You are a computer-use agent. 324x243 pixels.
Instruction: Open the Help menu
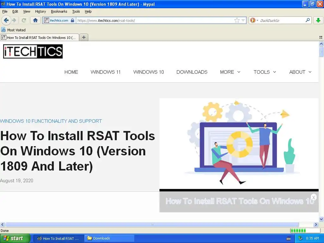(x=88, y=11)
